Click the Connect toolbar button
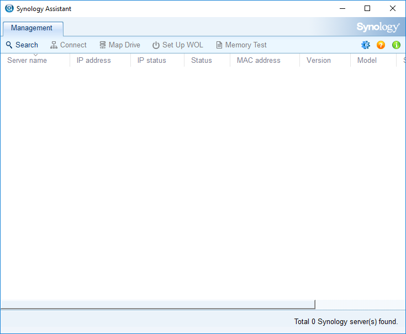This screenshot has width=406, height=334. coord(68,45)
